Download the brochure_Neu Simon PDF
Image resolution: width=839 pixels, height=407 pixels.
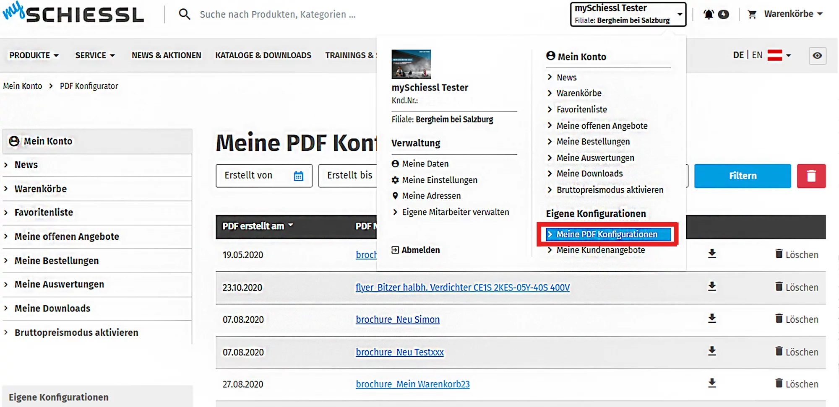coord(712,319)
